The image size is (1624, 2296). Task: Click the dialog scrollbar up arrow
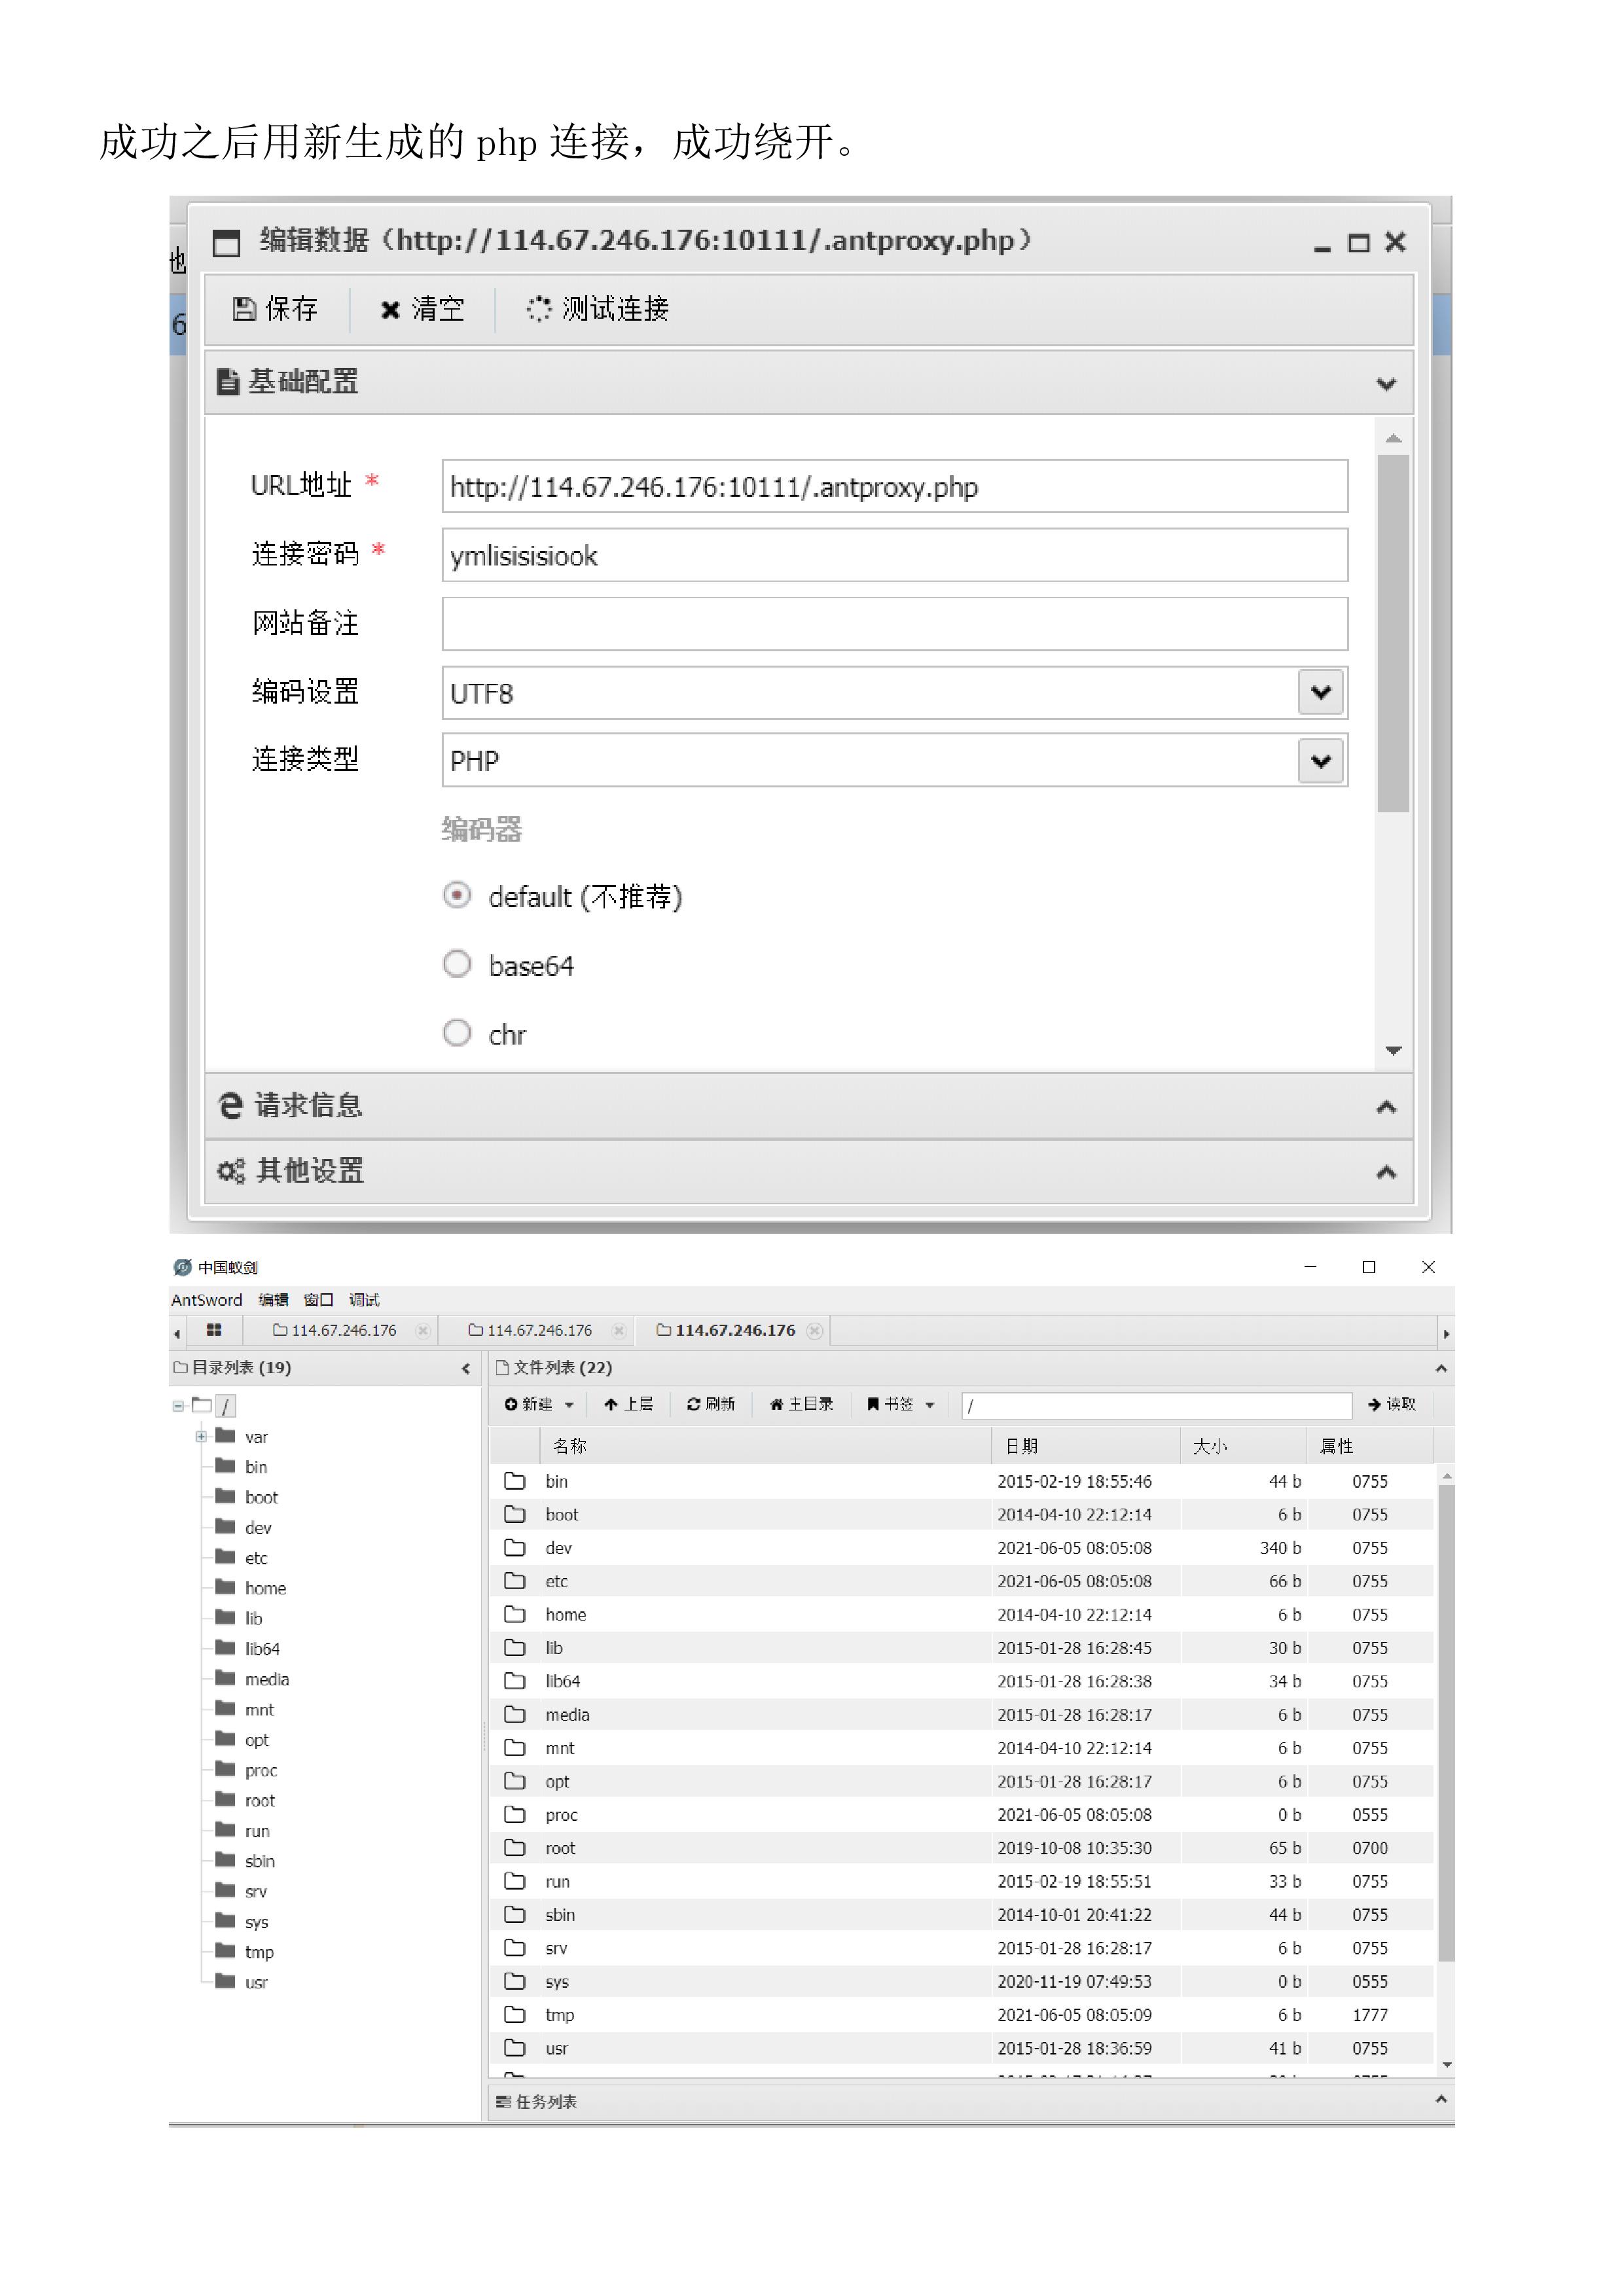1393,439
